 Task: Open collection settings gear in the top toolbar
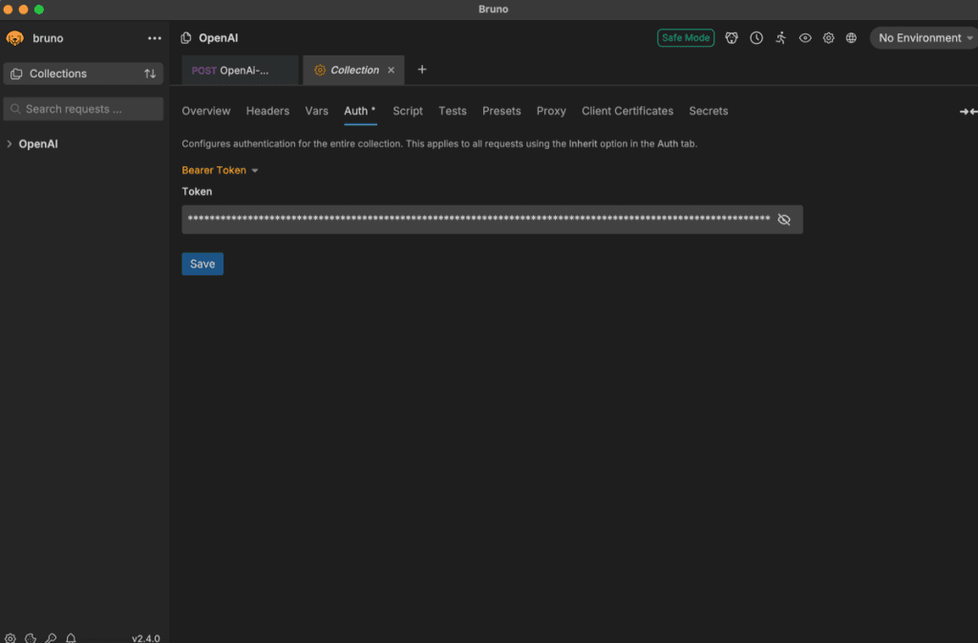pyautogui.click(x=828, y=38)
